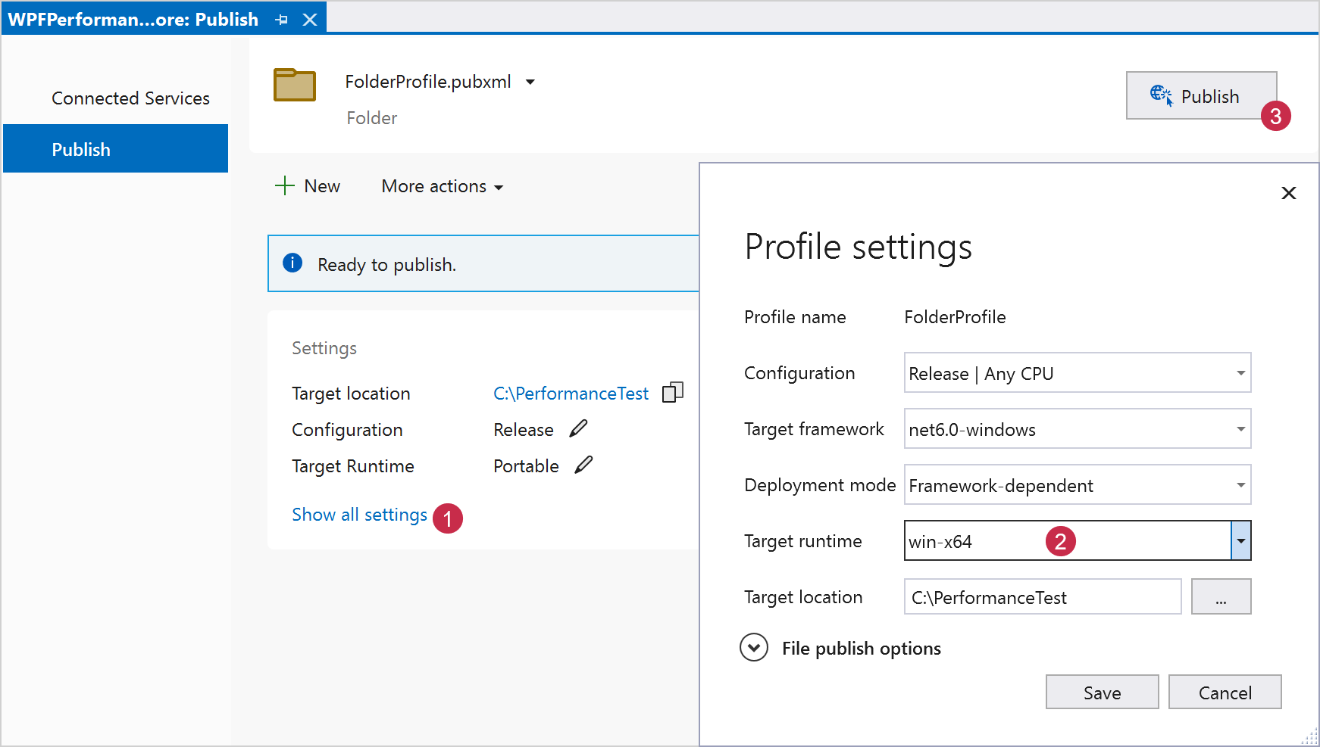Image resolution: width=1320 pixels, height=747 pixels.
Task: Click Cancel in Profile settings
Action: point(1225,693)
